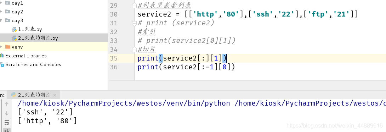Collapse the day3 folder arrow
This screenshot has height=132, width=386.
point(1,20)
